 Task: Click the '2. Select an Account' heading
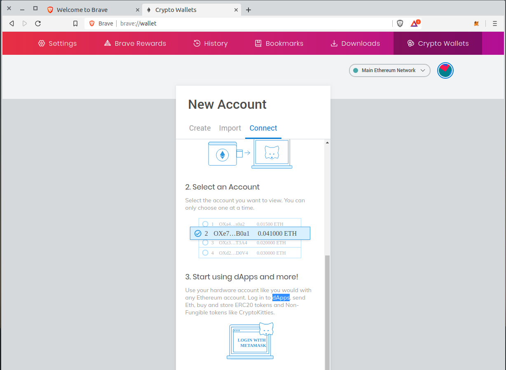pos(223,187)
